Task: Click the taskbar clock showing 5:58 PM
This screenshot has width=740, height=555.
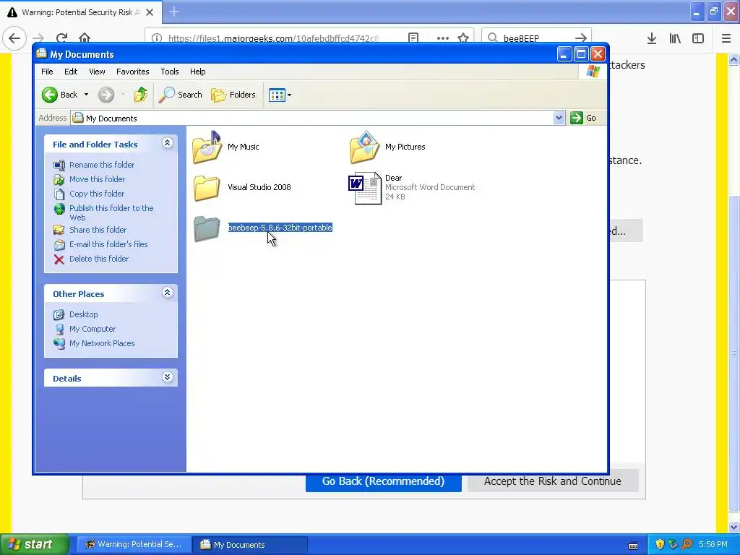Action: (x=713, y=545)
